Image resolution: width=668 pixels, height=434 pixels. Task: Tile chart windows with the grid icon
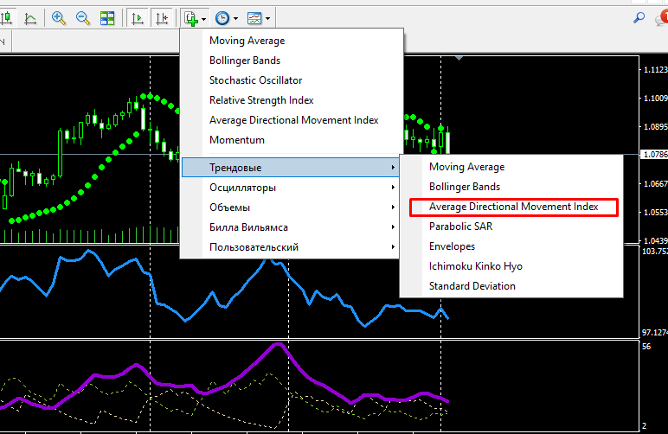coord(107,18)
